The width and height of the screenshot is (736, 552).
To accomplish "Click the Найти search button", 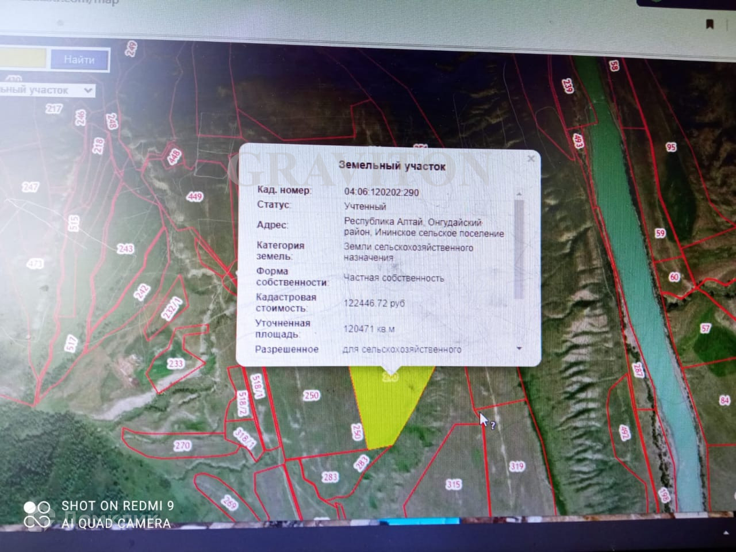I will [79, 60].
